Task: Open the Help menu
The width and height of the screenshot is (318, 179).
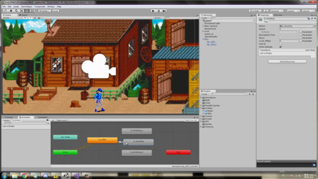Action: (x=59, y=6)
